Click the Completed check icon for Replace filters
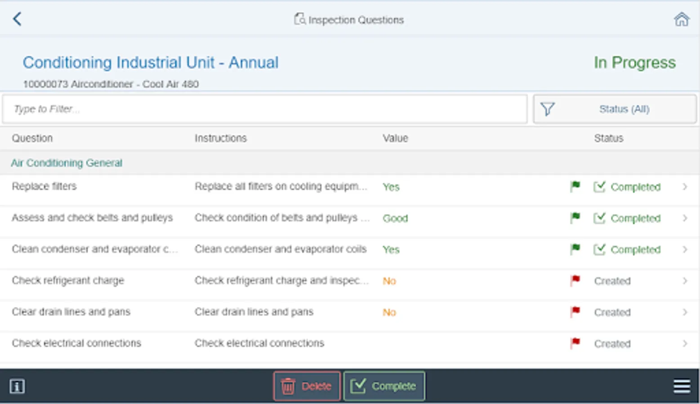The height and width of the screenshot is (404, 700). pos(599,187)
